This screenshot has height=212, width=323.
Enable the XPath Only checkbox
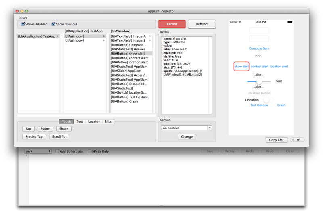[90, 151]
